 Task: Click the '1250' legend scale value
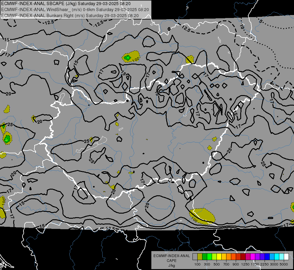(245, 264)
